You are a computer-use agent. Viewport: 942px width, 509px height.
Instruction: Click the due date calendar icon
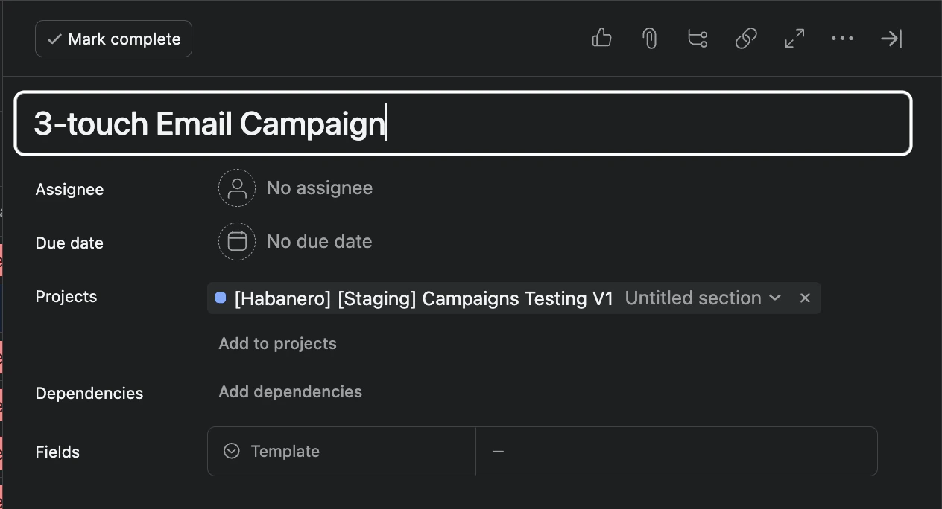coord(237,242)
